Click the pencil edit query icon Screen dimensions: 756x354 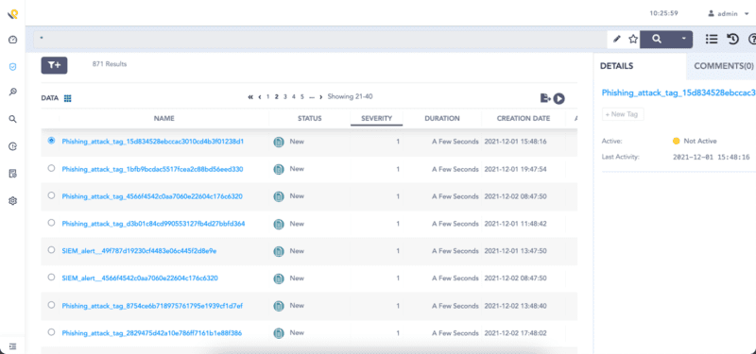point(617,40)
